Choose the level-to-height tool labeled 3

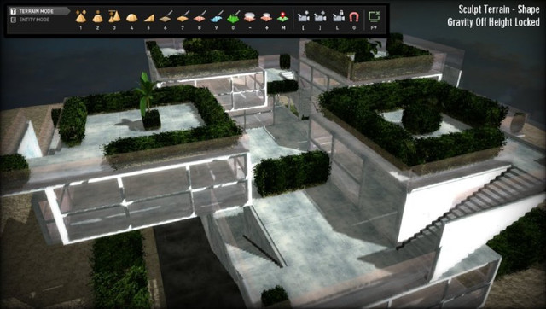pos(114,17)
